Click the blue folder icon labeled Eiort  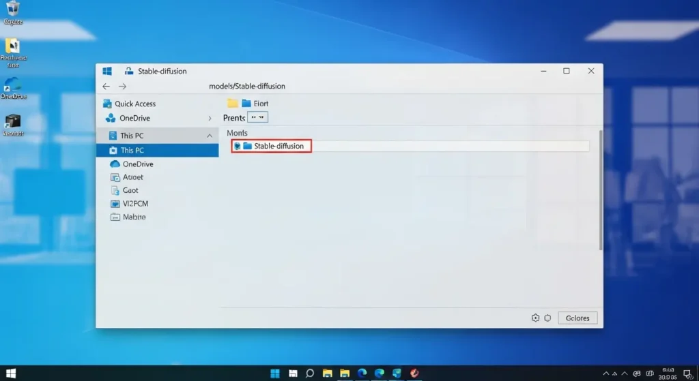(246, 103)
